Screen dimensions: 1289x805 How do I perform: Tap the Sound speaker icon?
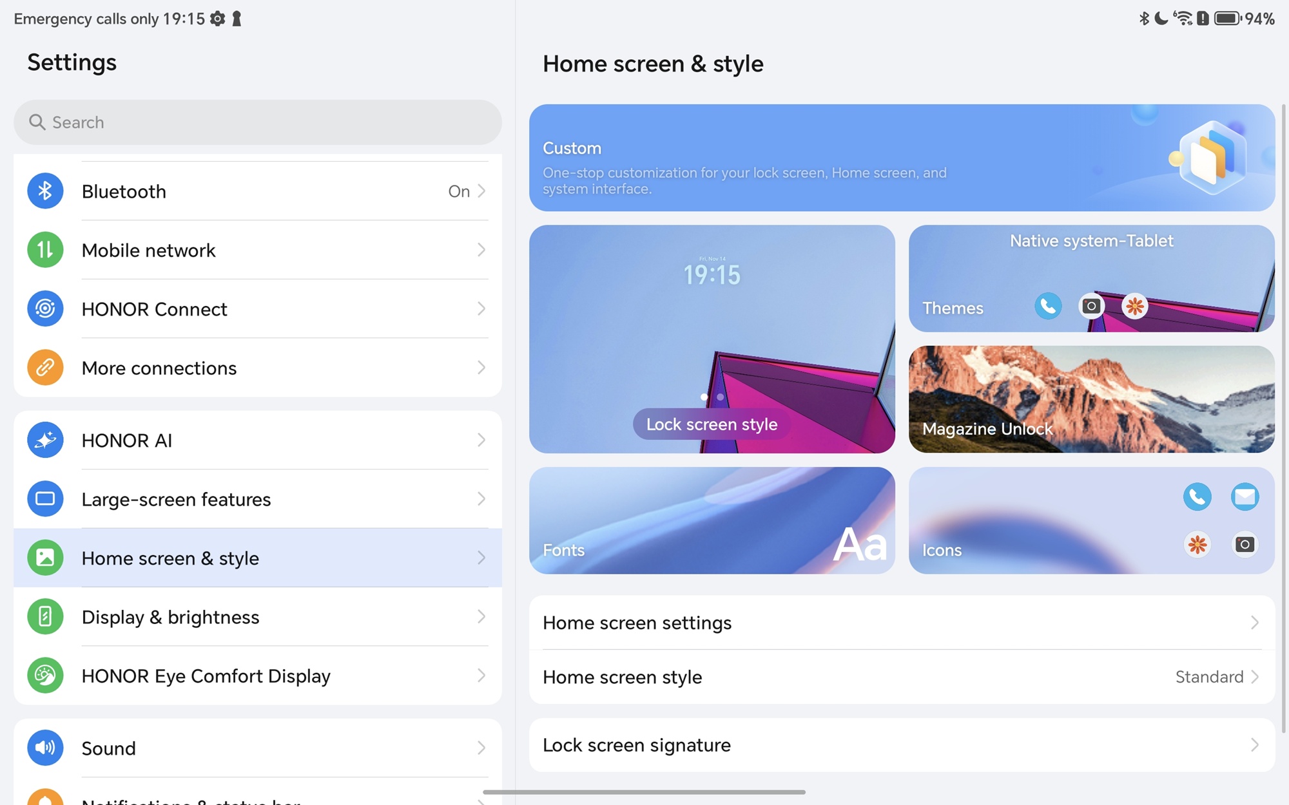coord(45,748)
